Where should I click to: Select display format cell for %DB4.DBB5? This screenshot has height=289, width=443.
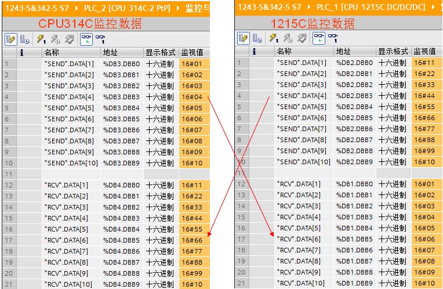coord(161,240)
